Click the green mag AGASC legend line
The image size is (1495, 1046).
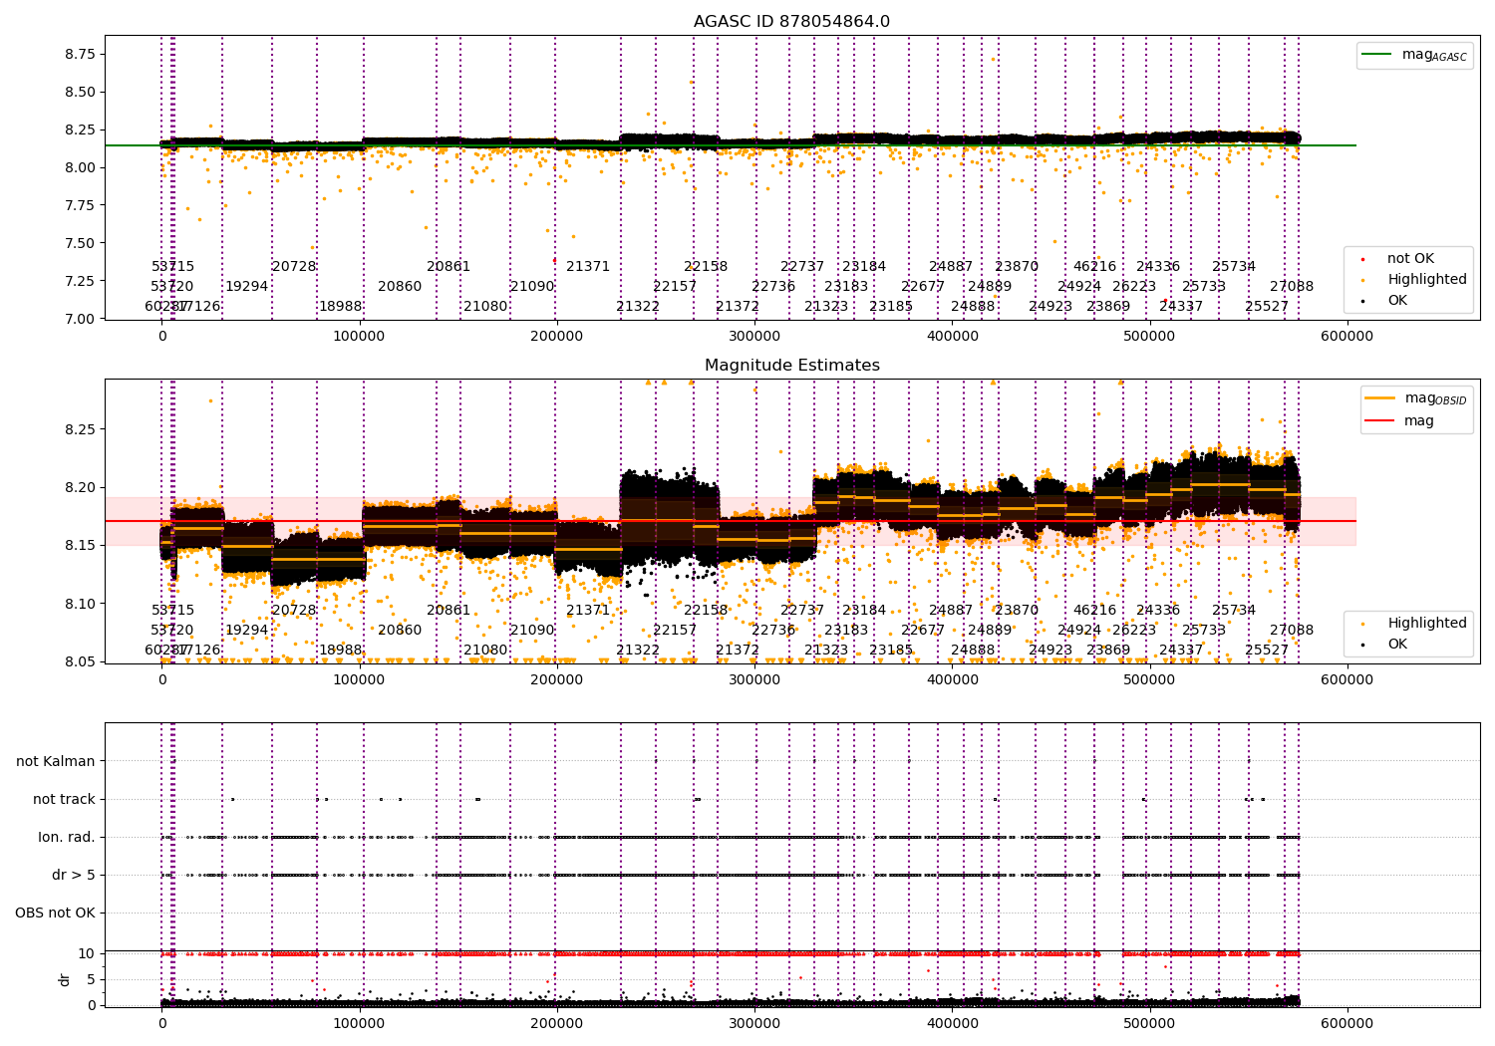pyautogui.click(x=1377, y=55)
